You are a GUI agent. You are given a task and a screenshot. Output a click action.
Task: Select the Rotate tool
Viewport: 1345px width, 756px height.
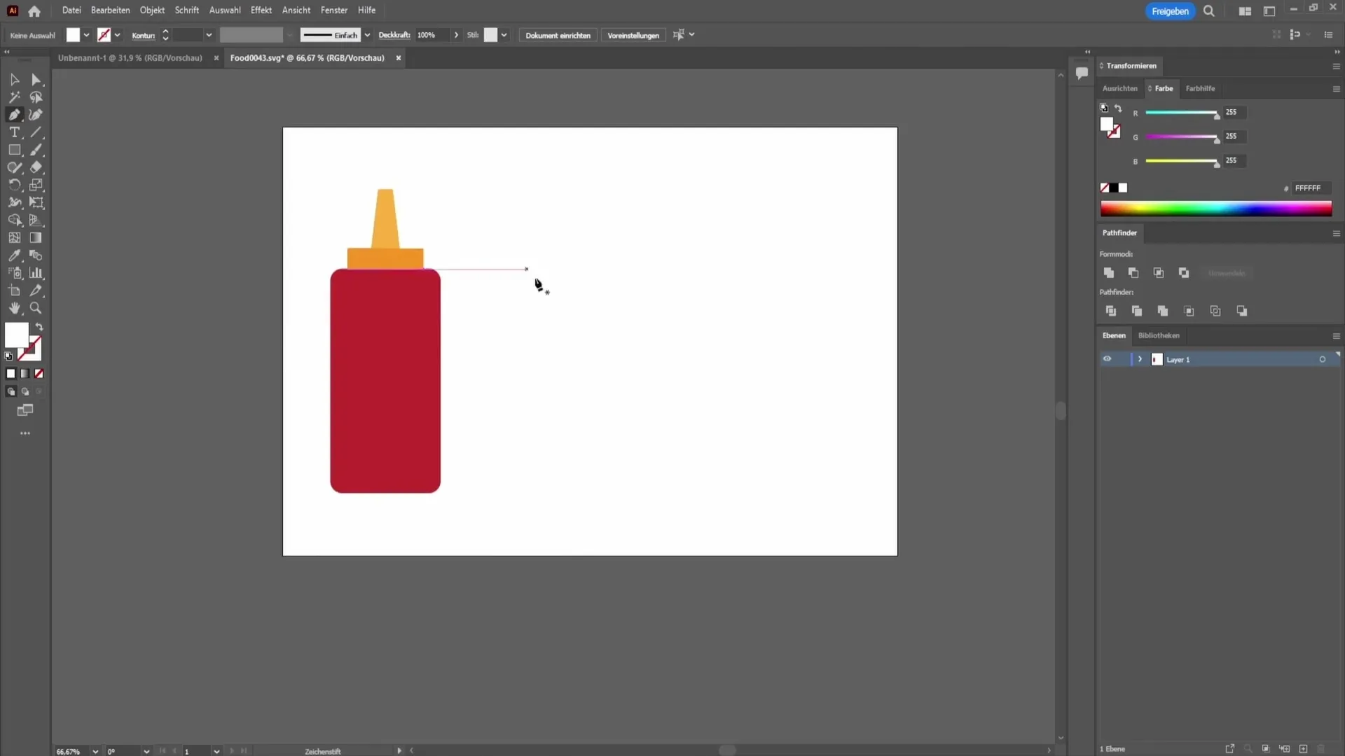(14, 185)
